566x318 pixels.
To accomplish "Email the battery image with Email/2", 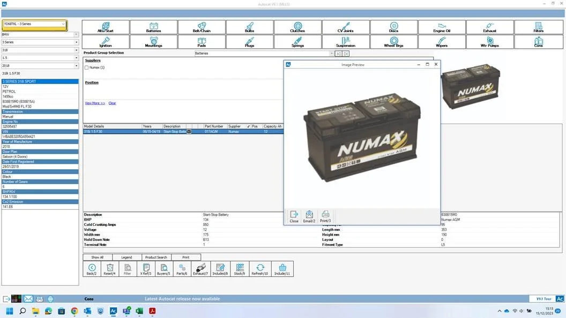I will click(x=309, y=216).
